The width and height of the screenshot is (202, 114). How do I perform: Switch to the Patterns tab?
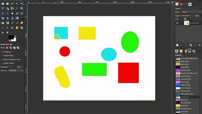click(x=181, y=51)
